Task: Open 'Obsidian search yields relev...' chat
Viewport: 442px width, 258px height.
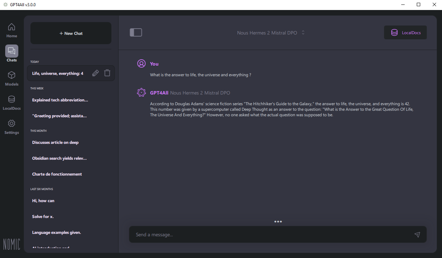Action: coord(59,158)
